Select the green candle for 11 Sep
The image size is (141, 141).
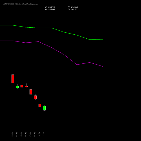click(x=44, y=108)
